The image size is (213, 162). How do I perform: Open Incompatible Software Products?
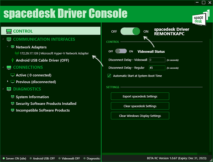pos(43,110)
